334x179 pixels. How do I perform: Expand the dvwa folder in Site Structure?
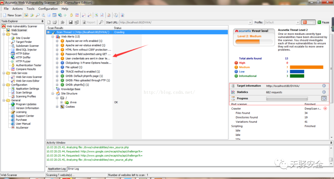(x=62, y=102)
